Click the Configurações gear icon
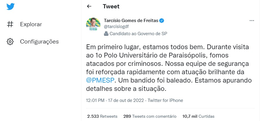Image resolution: width=266 pixels, height=121 pixels. [x=10, y=41]
